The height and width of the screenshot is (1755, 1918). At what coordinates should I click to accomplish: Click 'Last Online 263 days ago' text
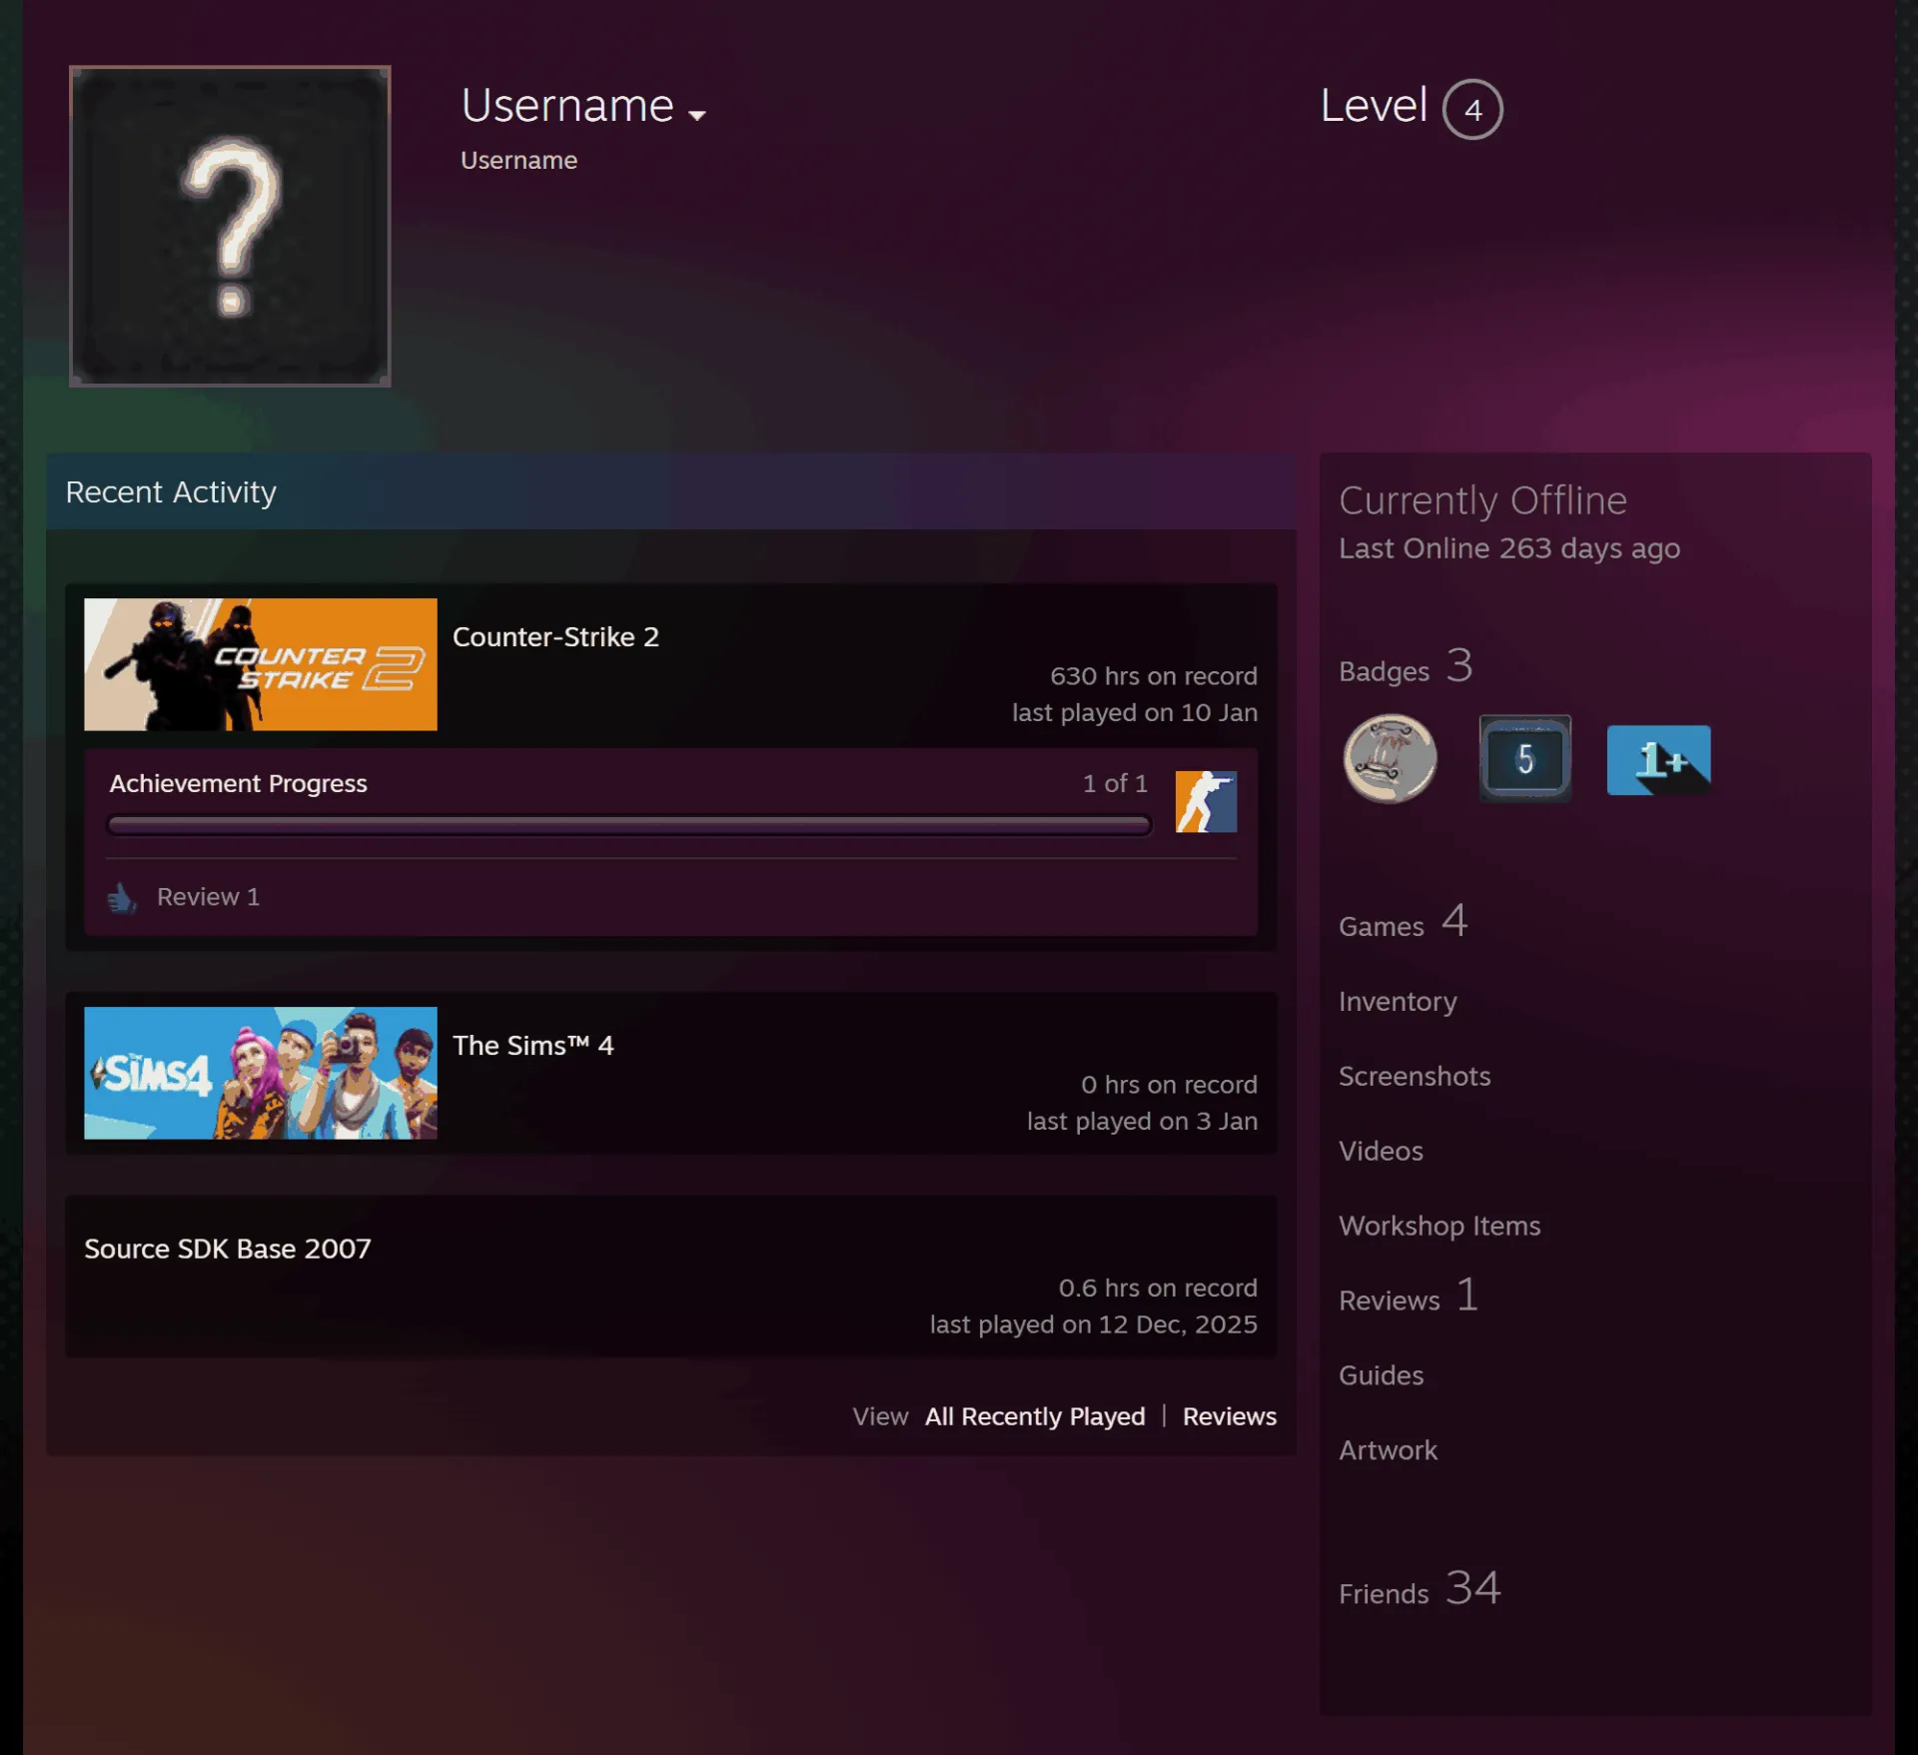pos(1509,548)
